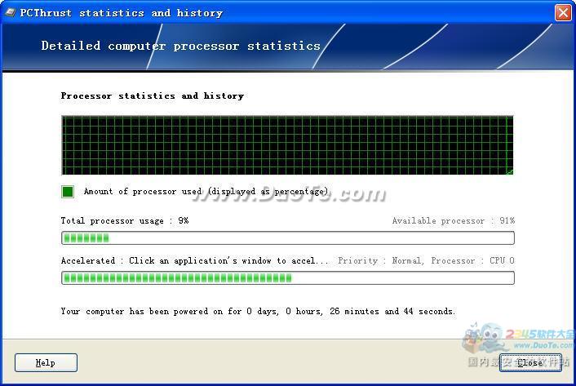Click 'Priority : Normal,' text
Image resolution: width=576 pixels, height=386 pixels.
(381, 261)
